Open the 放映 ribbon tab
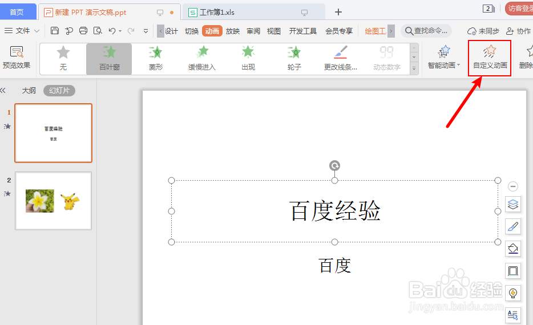Image resolution: width=533 pixels, height=325 pixels. tap(233, 31)
